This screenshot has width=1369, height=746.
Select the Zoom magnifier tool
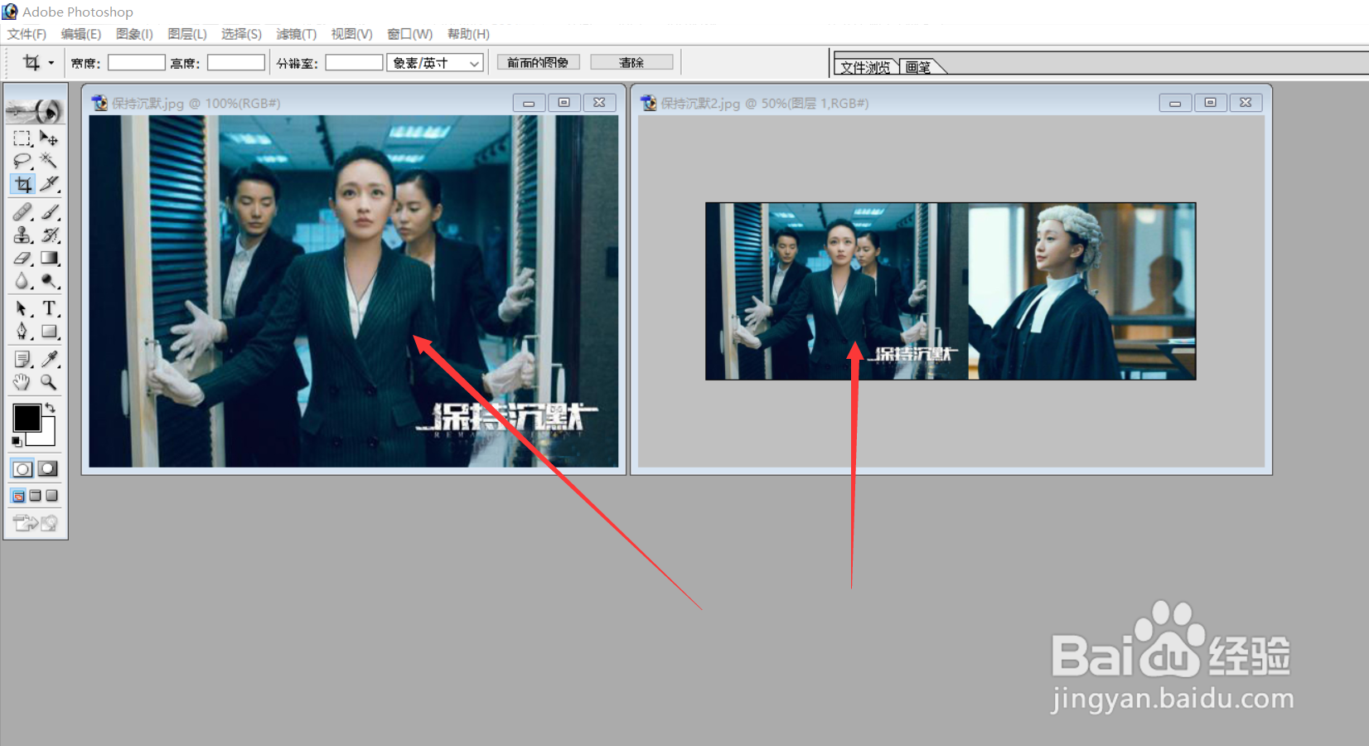pos(49,382)
